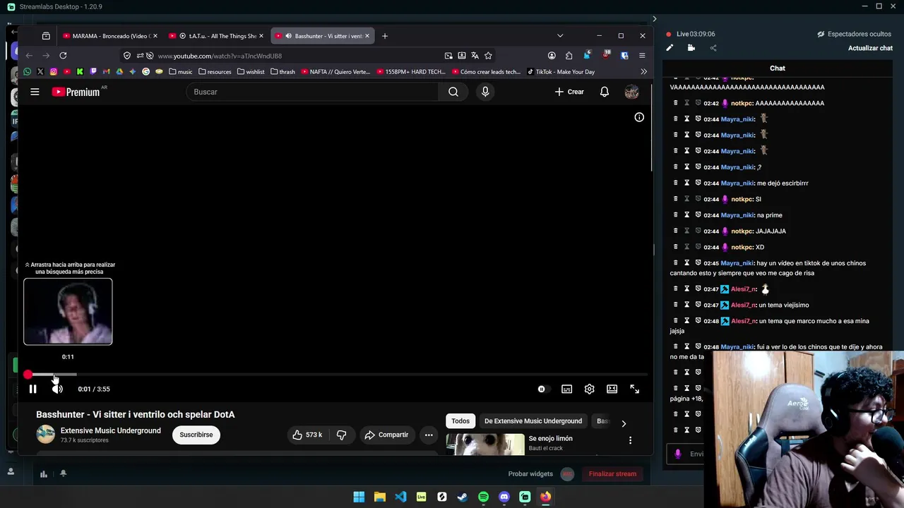This screenshot has height=508, width=904.
Task: Enter fullscreen in YouTube player
Action: (634, 389)
